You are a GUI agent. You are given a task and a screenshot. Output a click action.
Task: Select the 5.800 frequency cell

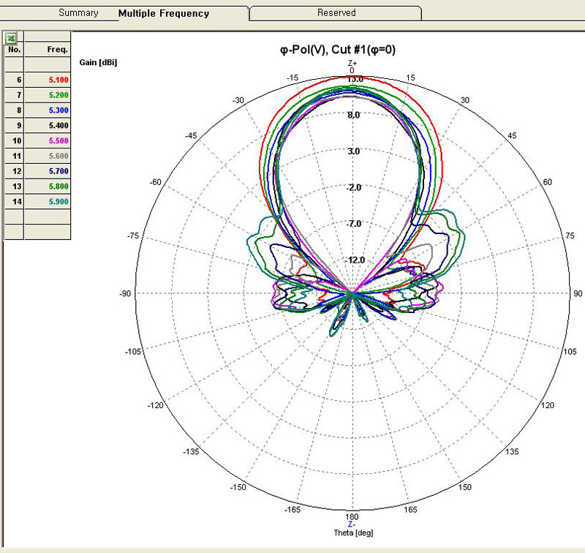coord(48,187)
